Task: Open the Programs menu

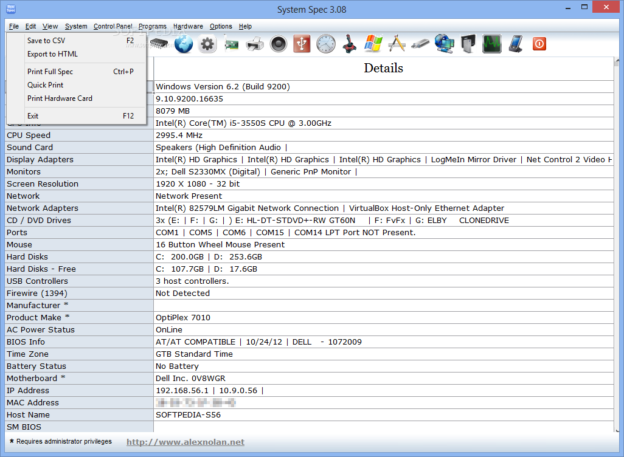Action: 153,26
